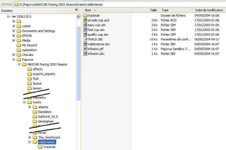Click the optimistion folder icon

(19, 50)
